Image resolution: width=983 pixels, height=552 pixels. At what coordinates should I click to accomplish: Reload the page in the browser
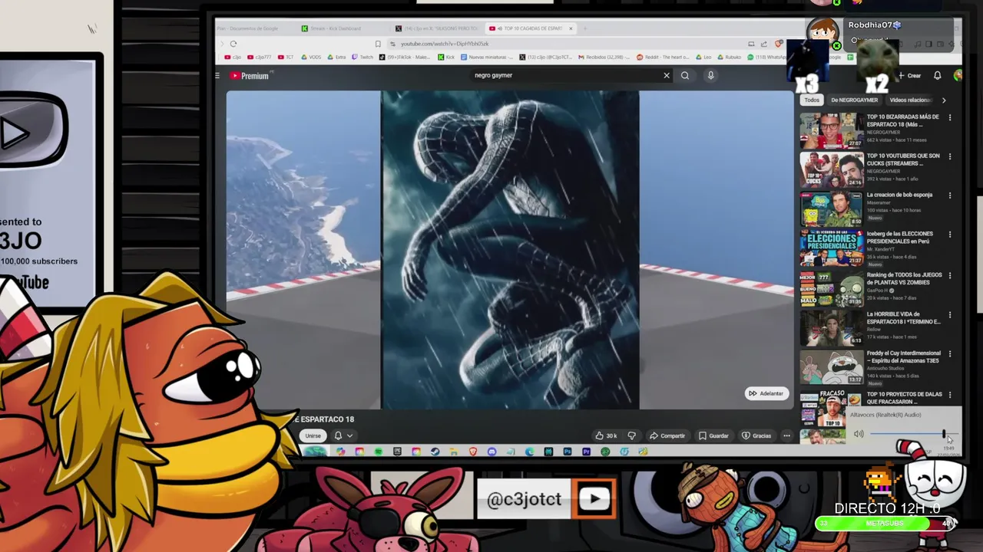point(233,44)
